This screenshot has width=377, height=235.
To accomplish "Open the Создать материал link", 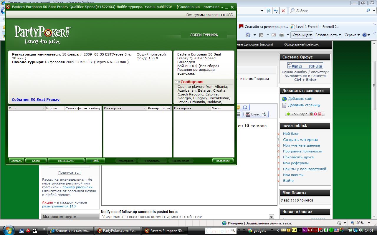I will click(x=300, y=140).
